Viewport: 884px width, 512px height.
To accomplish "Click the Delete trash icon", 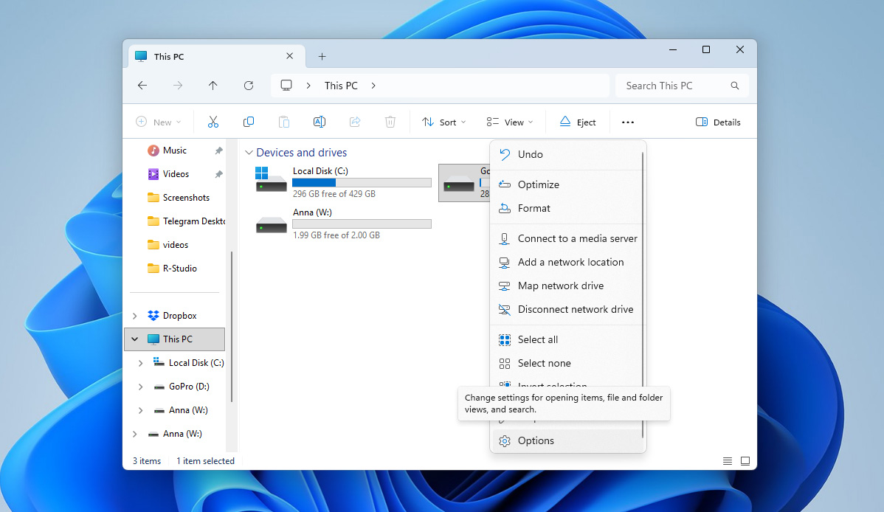I will [390, 122].
